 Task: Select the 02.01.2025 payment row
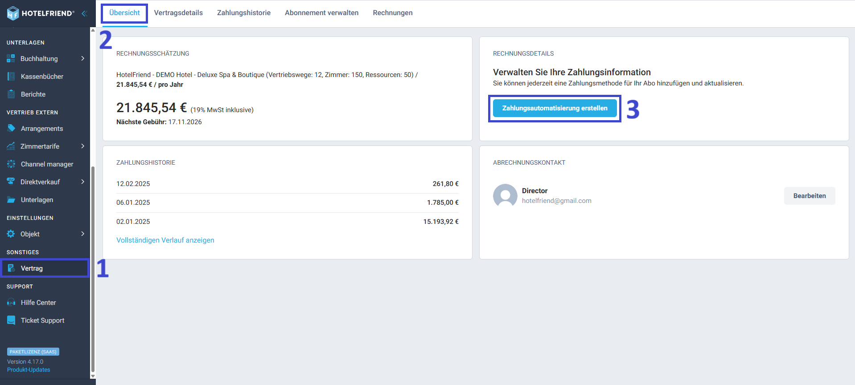[x=288, y=222]
